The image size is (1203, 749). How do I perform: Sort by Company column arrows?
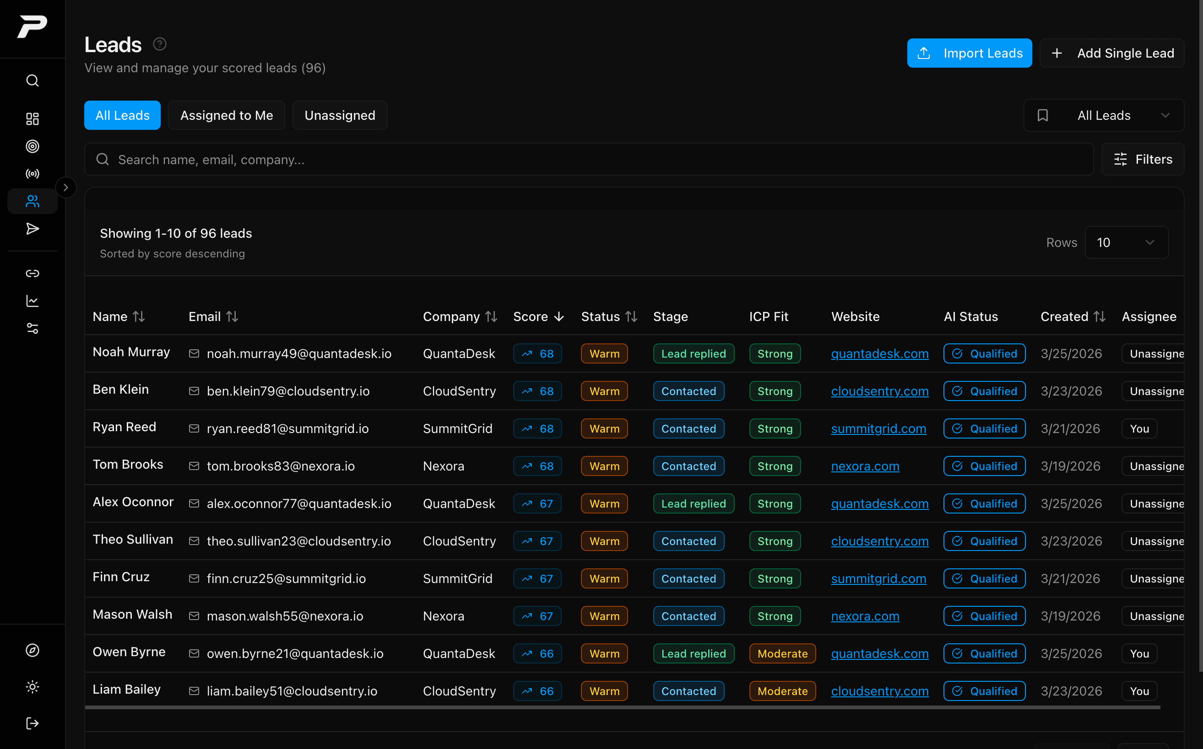pos(491,316)
